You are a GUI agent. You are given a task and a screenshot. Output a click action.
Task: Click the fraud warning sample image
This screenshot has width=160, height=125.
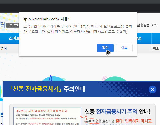coord(47,116)
